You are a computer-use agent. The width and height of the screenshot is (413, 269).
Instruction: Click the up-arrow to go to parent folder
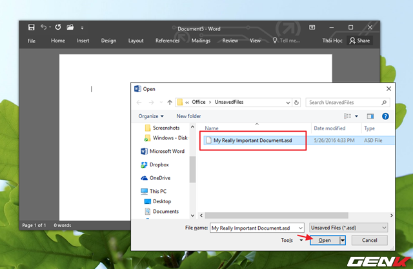coord(170,102)
